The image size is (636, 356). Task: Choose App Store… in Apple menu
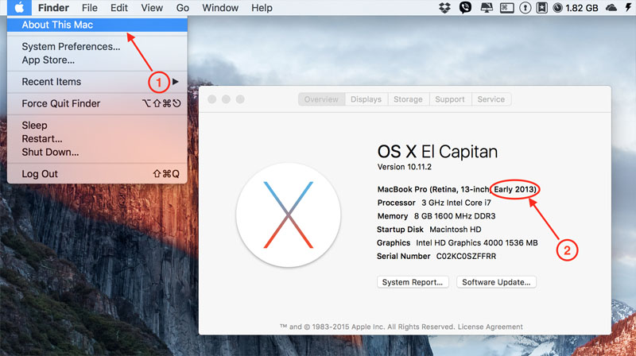pos(97,60)
